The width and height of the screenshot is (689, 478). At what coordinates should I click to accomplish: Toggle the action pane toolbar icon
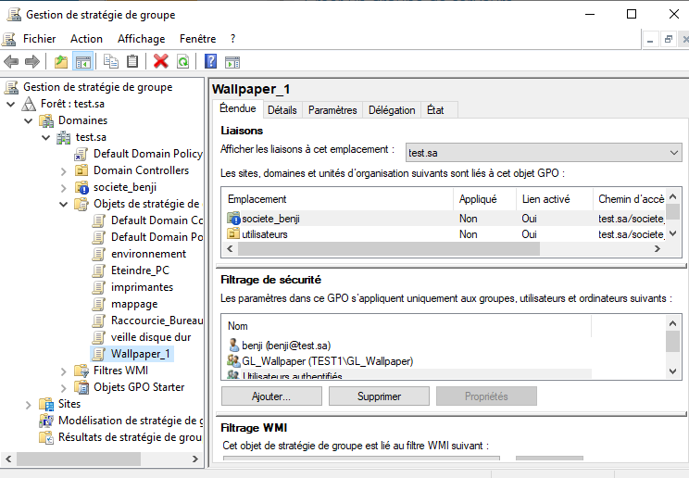pos(232,62)
